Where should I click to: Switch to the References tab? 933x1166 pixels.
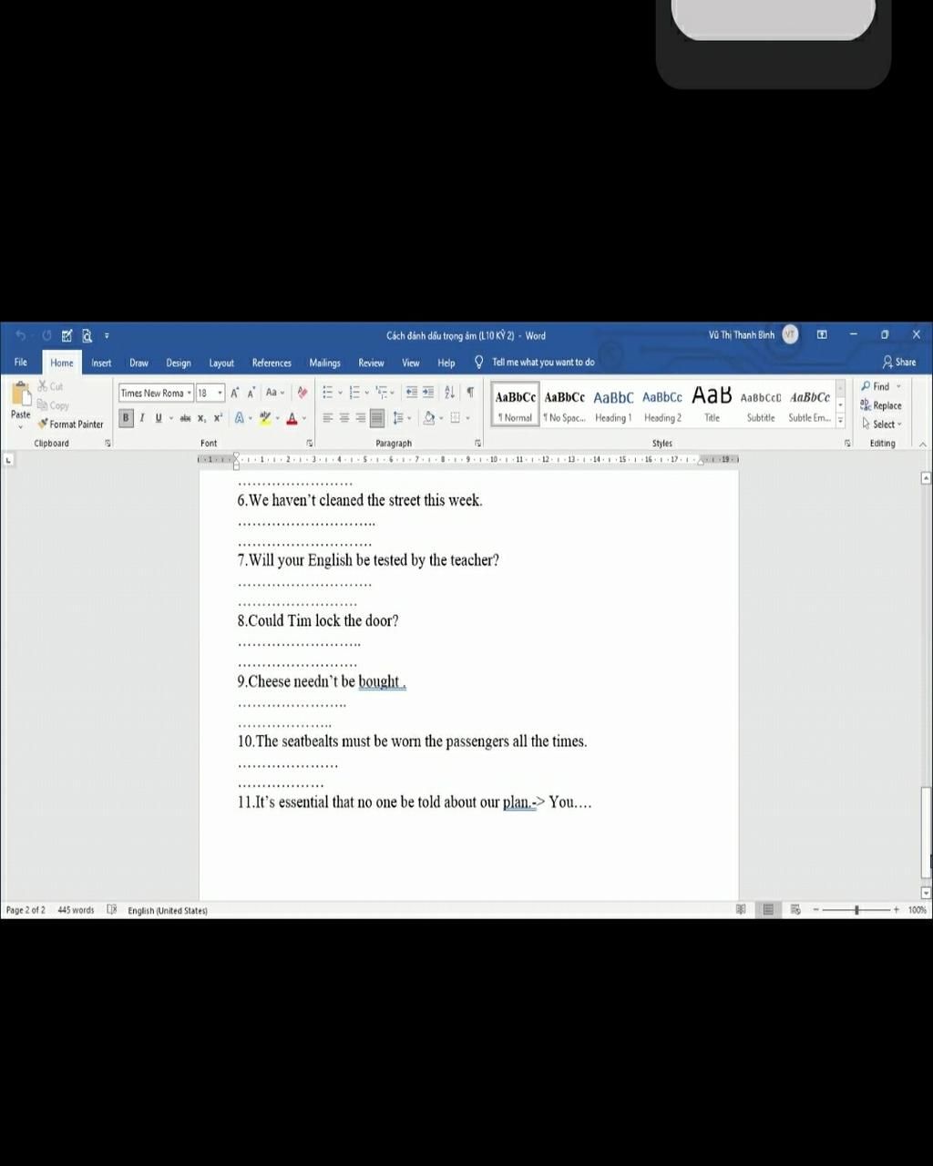[272, 363]
